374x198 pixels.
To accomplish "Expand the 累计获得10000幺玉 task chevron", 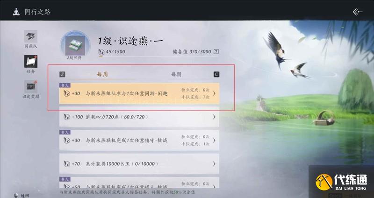I will point(214,164).
